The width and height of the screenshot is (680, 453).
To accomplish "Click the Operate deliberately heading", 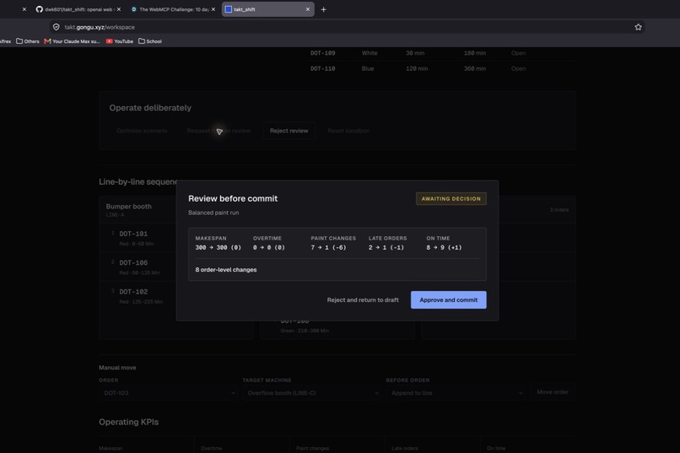I will [x=150, y=107].
